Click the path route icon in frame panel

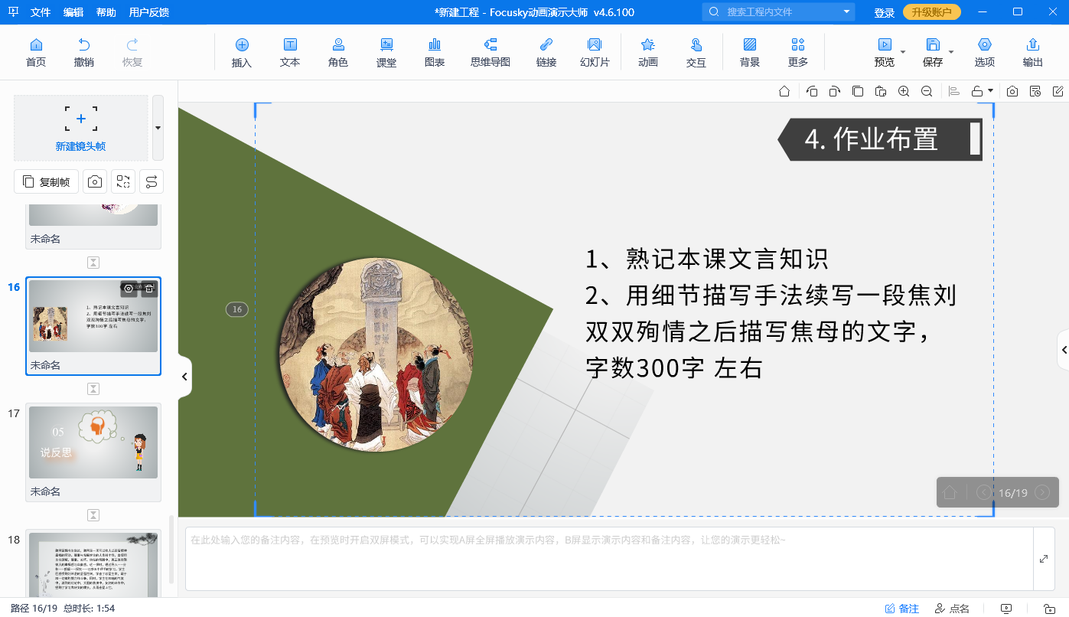click(152, 181)
